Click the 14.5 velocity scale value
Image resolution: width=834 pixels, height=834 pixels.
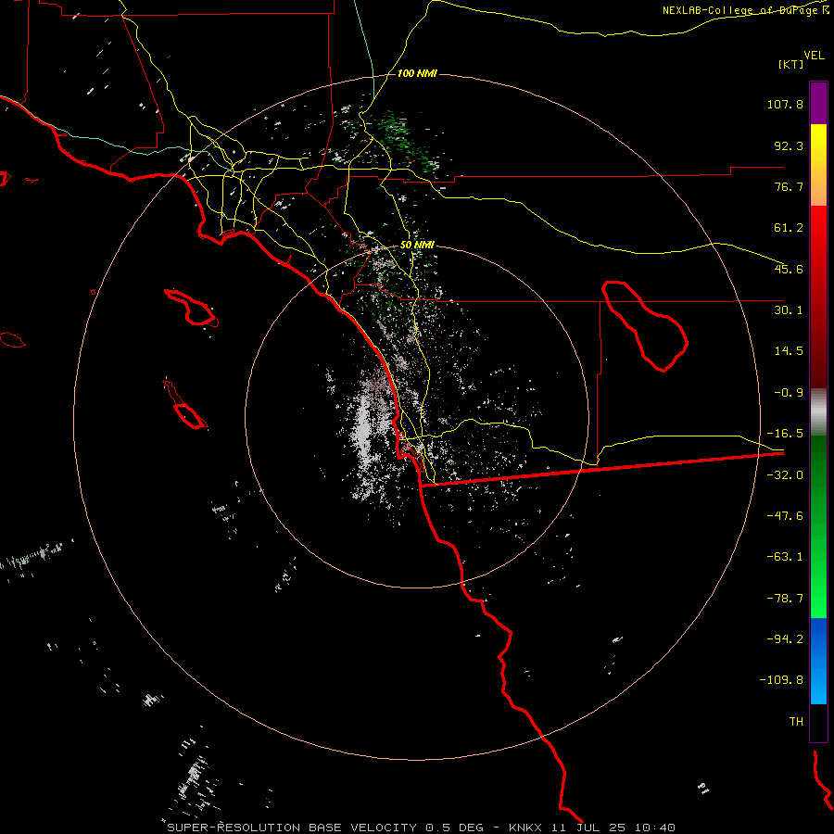click(x=789, y=351)
